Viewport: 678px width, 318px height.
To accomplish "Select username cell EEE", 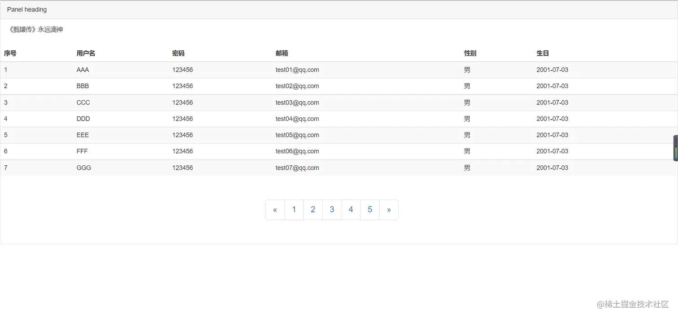I will click(83, 135).
